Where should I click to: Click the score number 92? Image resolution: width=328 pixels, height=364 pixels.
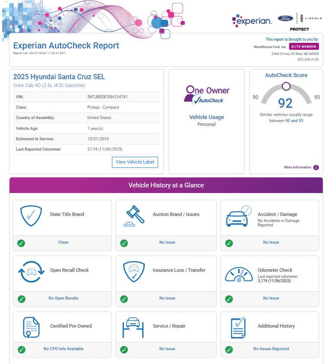tap(285, 103)
